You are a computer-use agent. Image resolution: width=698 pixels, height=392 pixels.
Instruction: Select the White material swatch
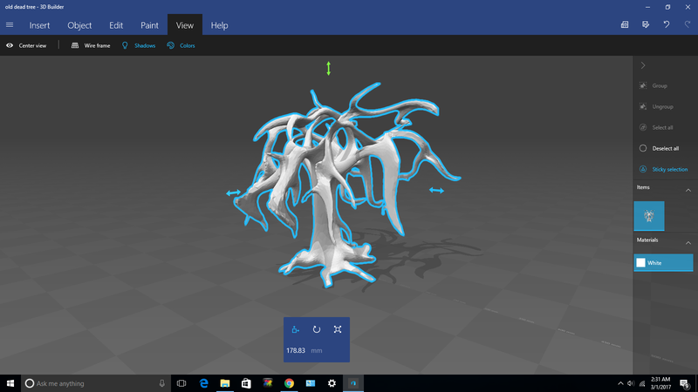click(663, 262)
